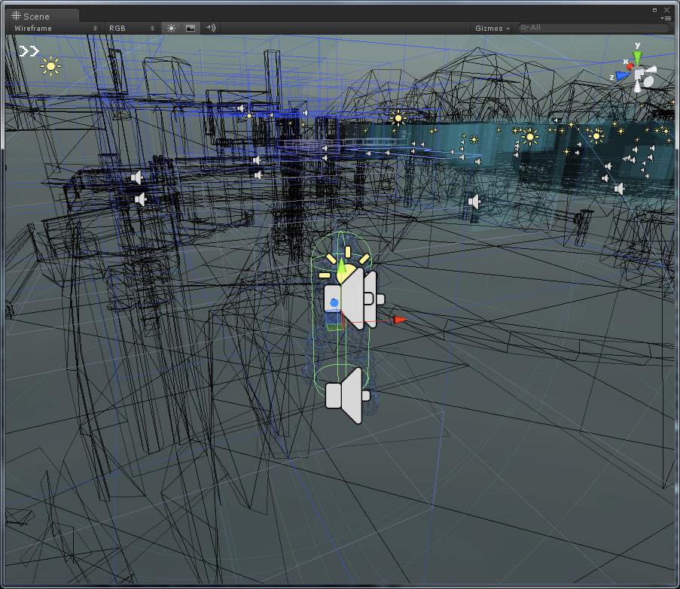Click the double chevron arrows icon top-left
680x589 pixels.
point(29,52)
